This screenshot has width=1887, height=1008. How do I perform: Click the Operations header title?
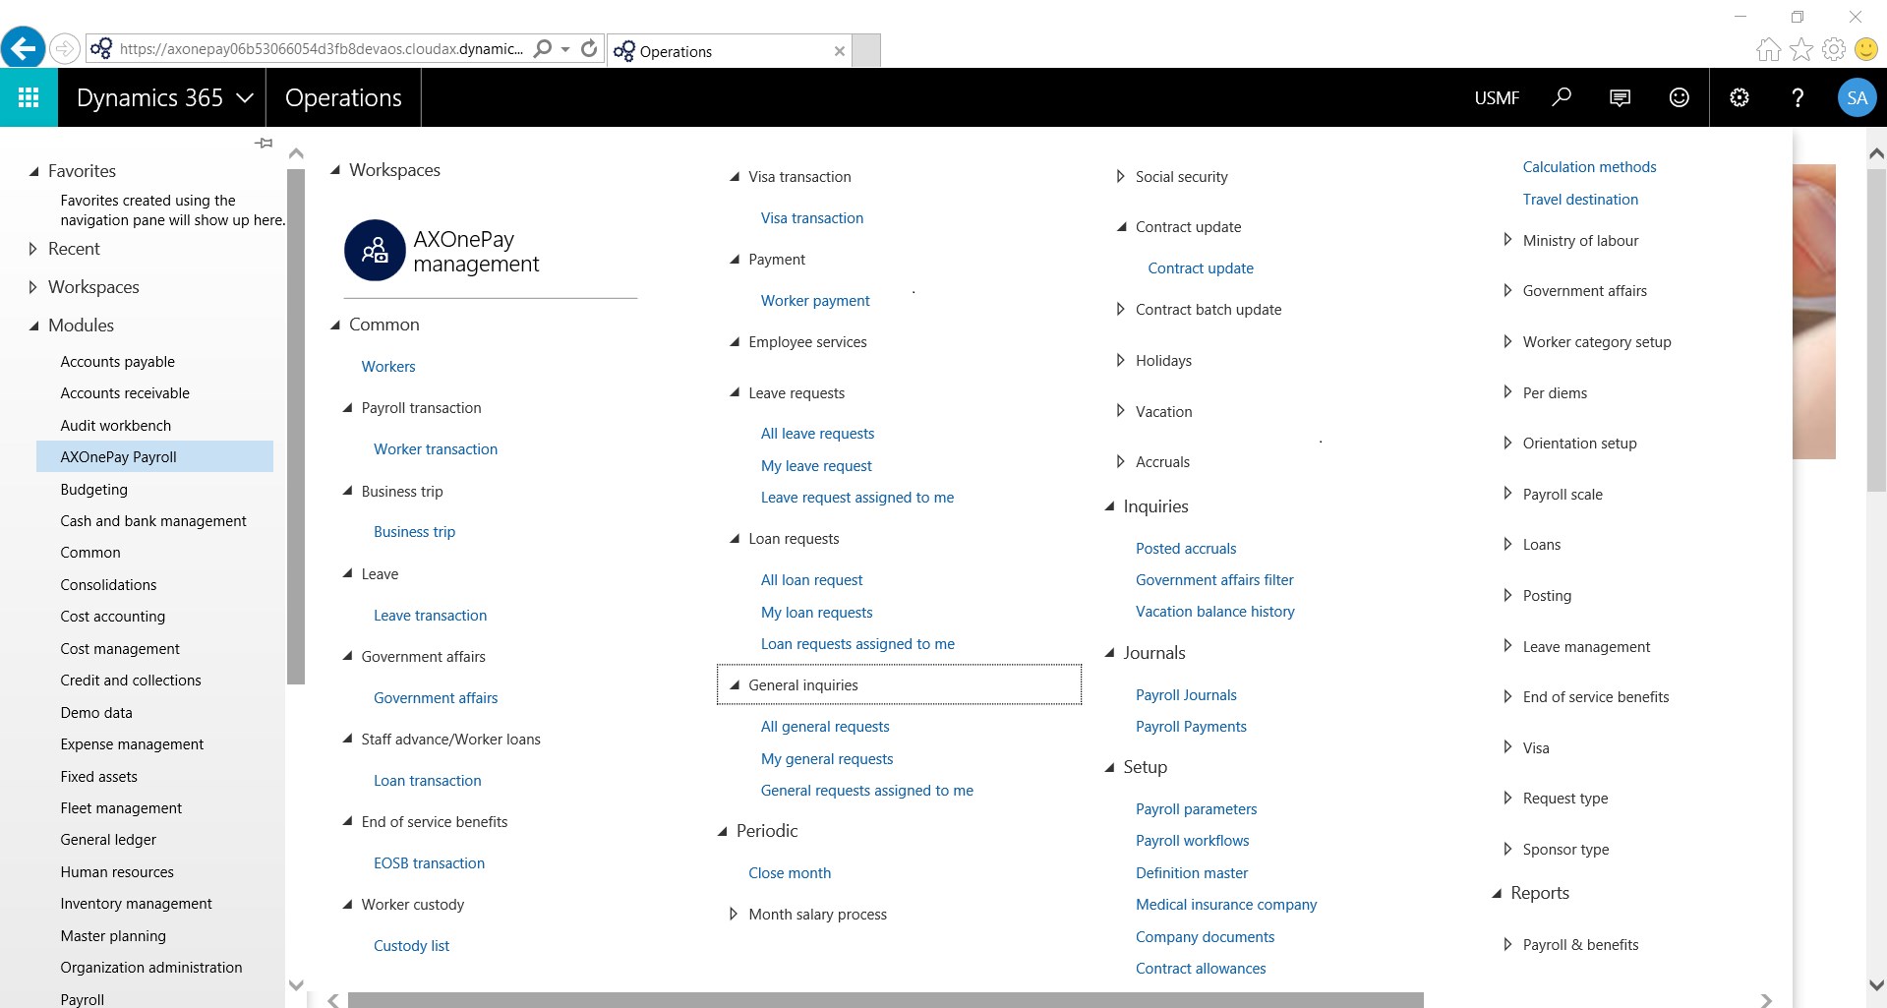pyautogui.click(x=343, y=97)
